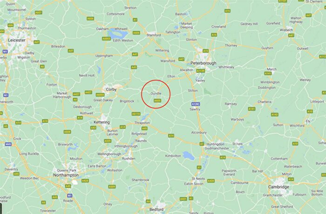Click the Northampton city label
326x214 pixels.
66,175
